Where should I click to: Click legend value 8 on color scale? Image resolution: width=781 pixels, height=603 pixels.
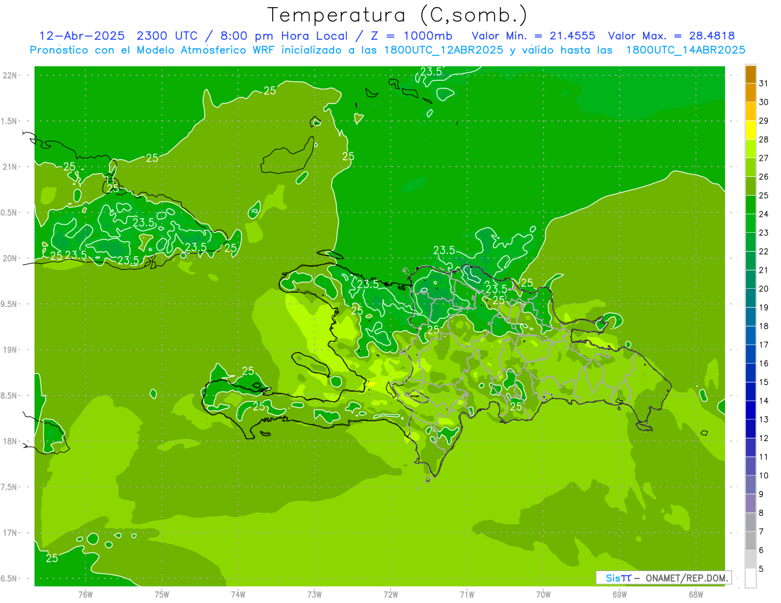click(761, 513)
